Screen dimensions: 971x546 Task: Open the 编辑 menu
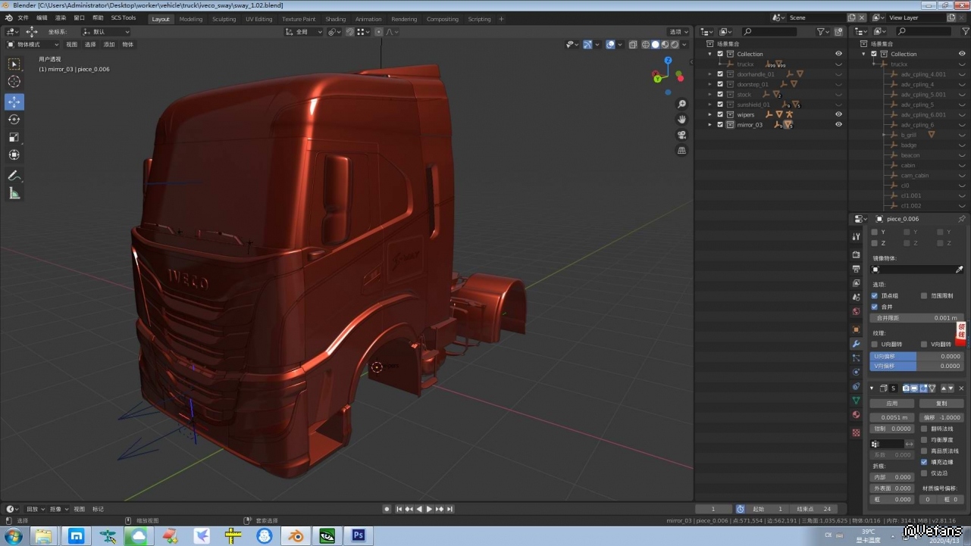[42, 18]
